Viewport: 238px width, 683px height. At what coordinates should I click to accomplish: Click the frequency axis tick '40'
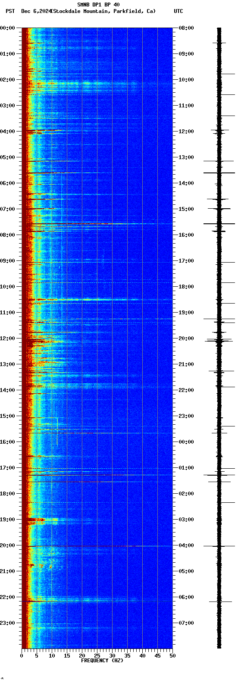point(142,655)
